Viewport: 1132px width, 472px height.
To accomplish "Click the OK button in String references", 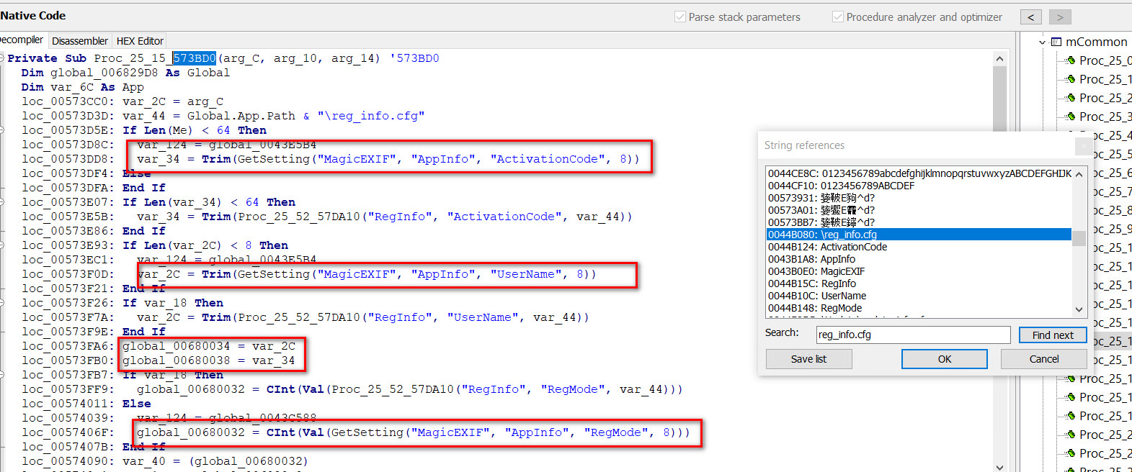I will pyautogui.click(x=944, y=359).
